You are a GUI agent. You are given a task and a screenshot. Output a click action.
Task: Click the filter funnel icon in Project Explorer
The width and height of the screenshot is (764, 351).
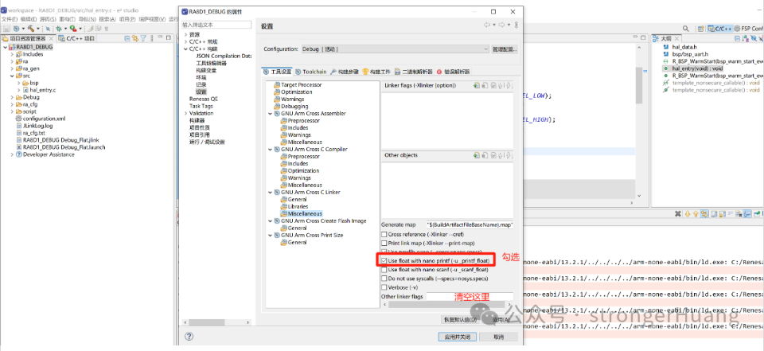tap(143, 38)
